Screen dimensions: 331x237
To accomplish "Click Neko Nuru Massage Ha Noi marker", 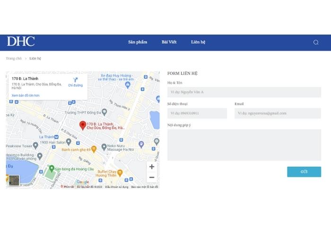I will point(104,147).
